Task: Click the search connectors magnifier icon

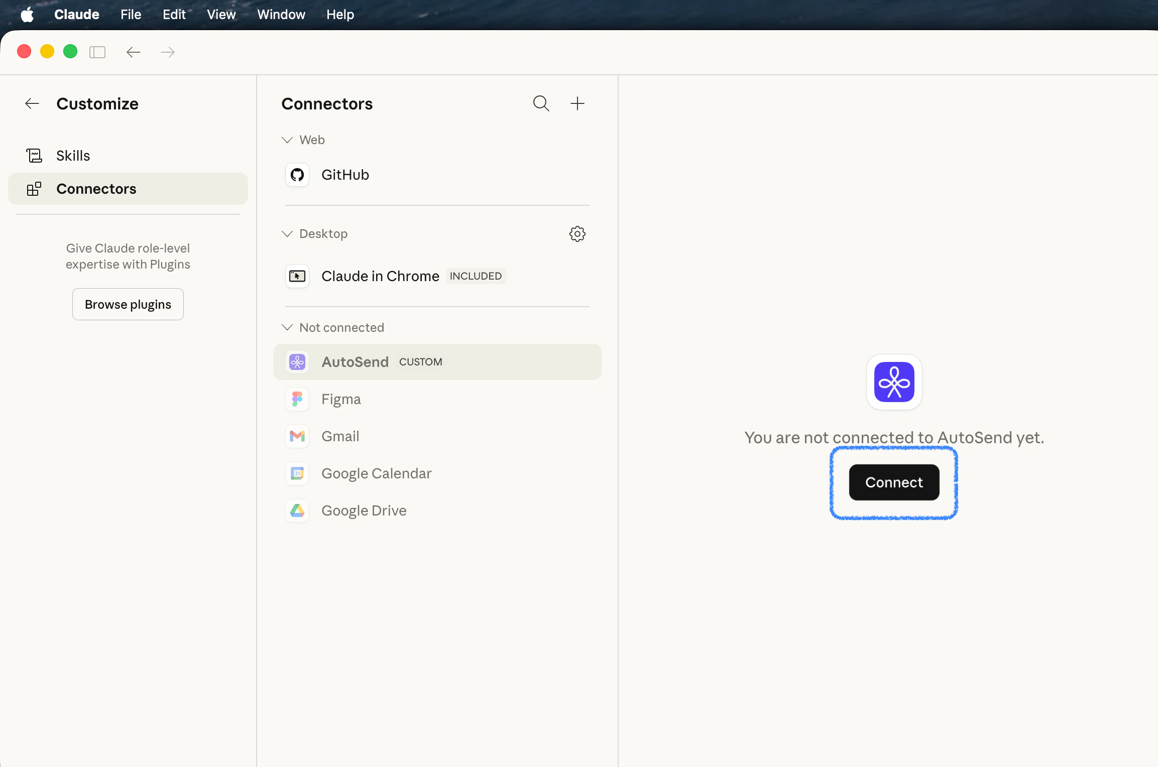Action: [541, 103]
